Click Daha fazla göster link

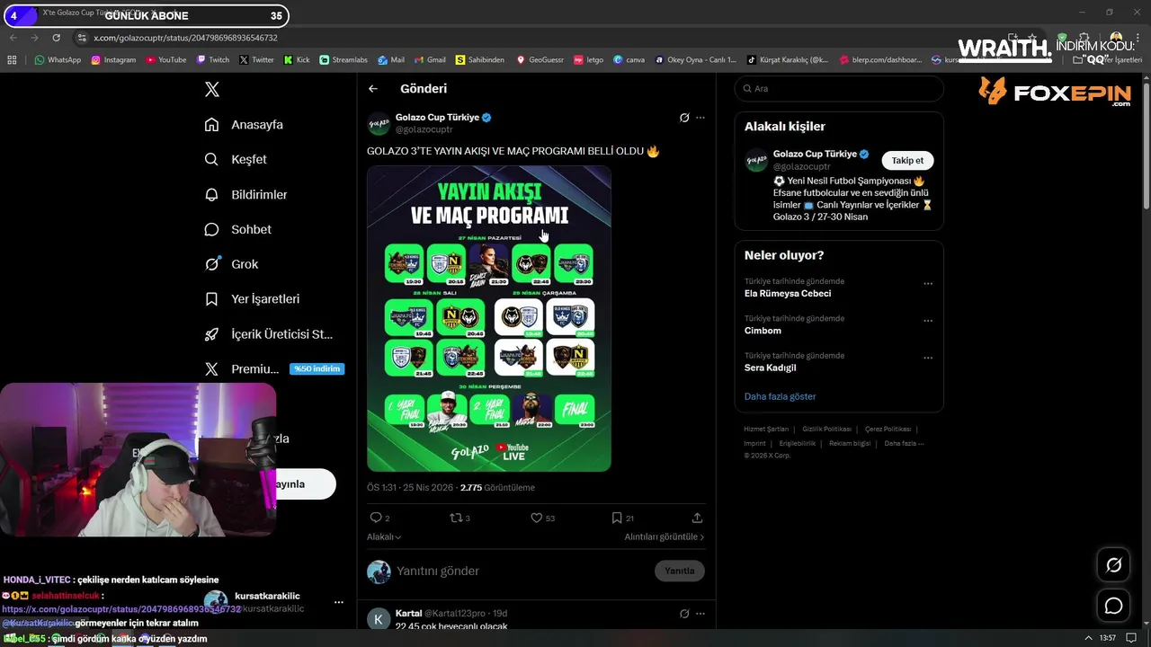click(x=780, y=396)
